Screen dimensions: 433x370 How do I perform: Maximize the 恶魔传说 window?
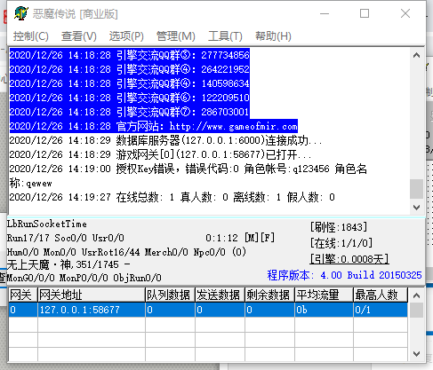365,13
